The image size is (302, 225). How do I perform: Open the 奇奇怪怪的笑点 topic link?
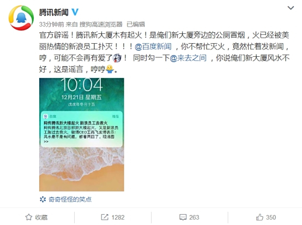pos(70,199)
